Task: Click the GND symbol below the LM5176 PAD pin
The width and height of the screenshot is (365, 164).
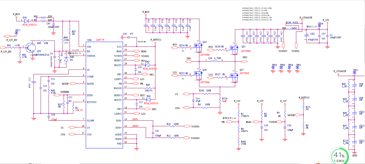Action: tap(137, 147)
